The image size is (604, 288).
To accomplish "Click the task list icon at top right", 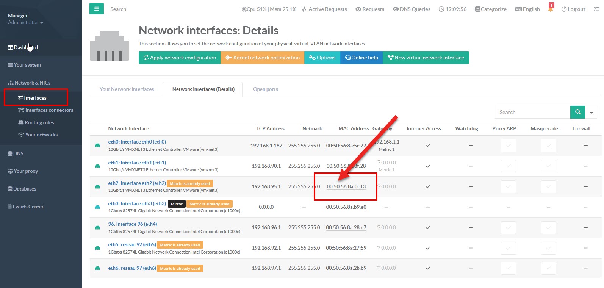I will click(596, 9).
